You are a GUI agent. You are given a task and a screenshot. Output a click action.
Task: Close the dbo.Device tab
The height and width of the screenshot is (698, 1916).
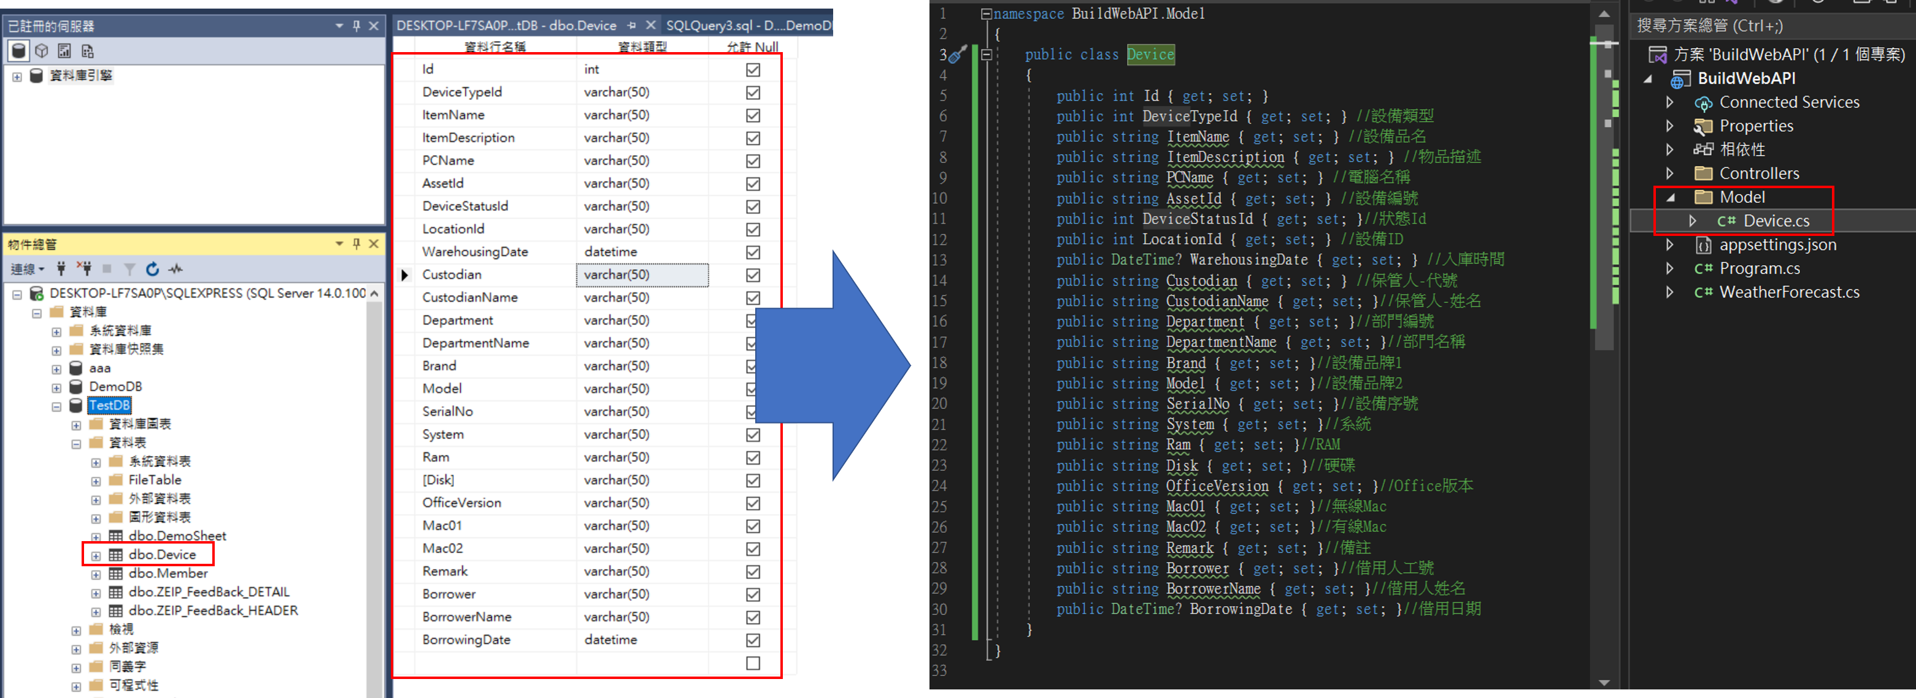pos(650,25)
